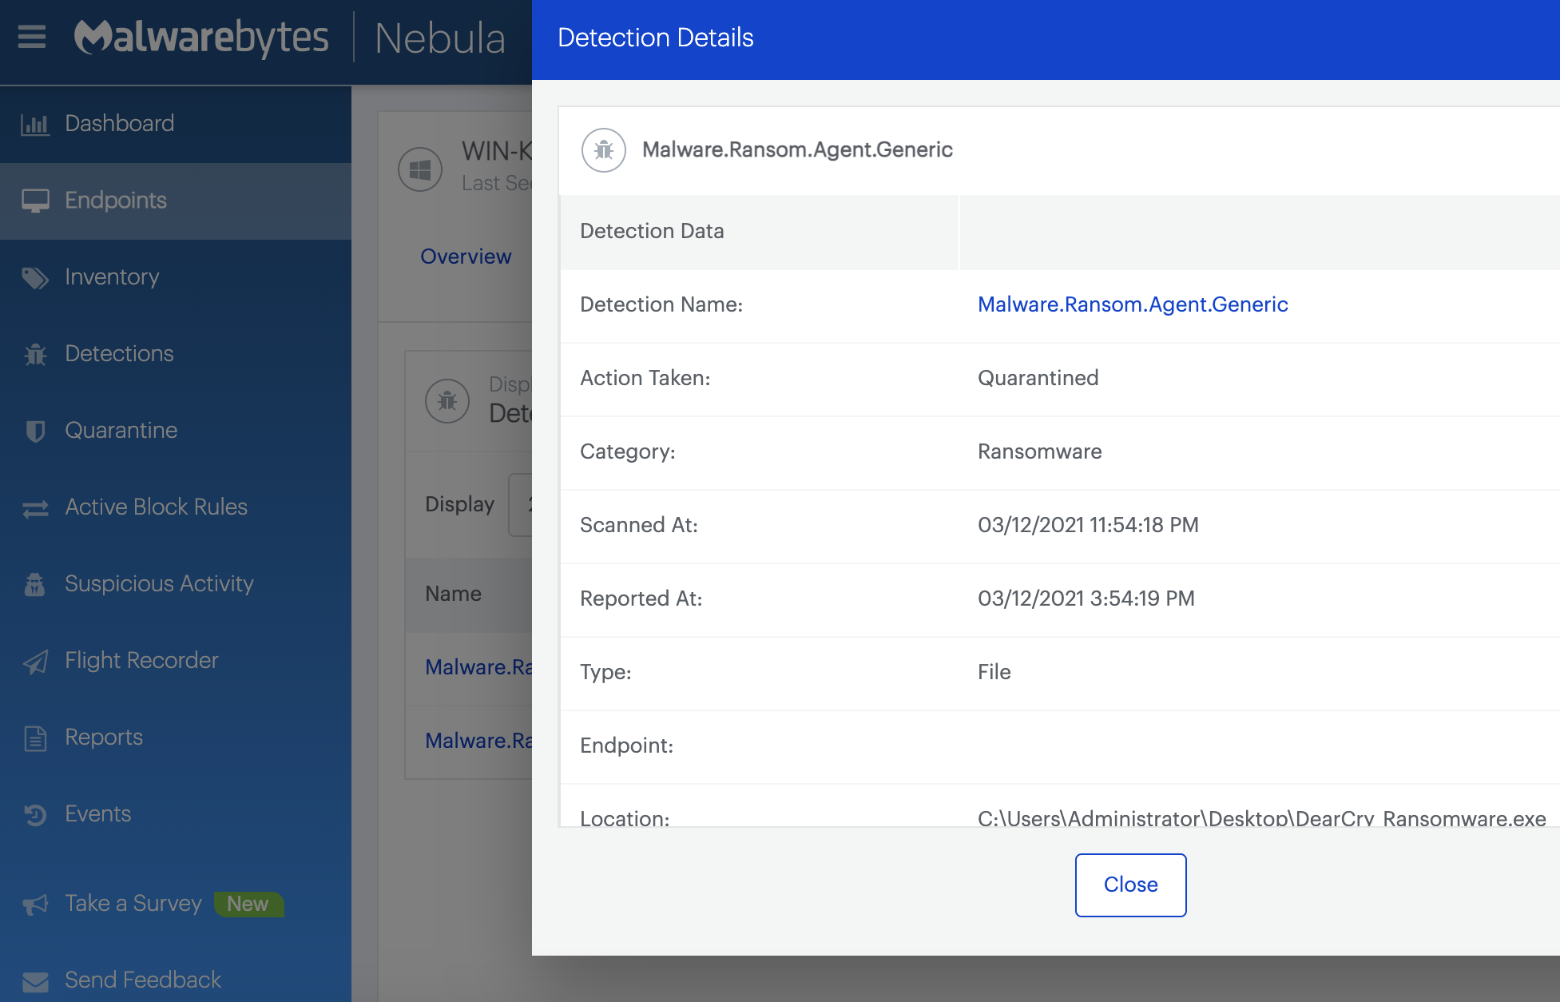The image size is (1560, 1002).
Task: Open Quarantine section
Action: point(176,431)
